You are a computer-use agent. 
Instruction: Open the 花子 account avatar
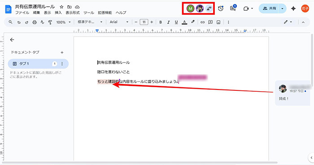tap(305, 9)
